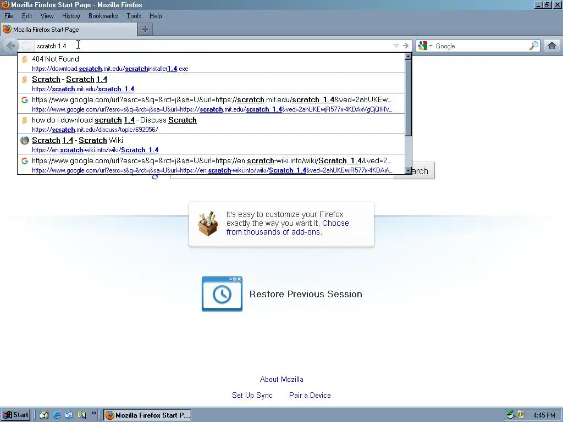563x422 pixels.
Task: Click the Google search box in toolbar
Action: 481,46
